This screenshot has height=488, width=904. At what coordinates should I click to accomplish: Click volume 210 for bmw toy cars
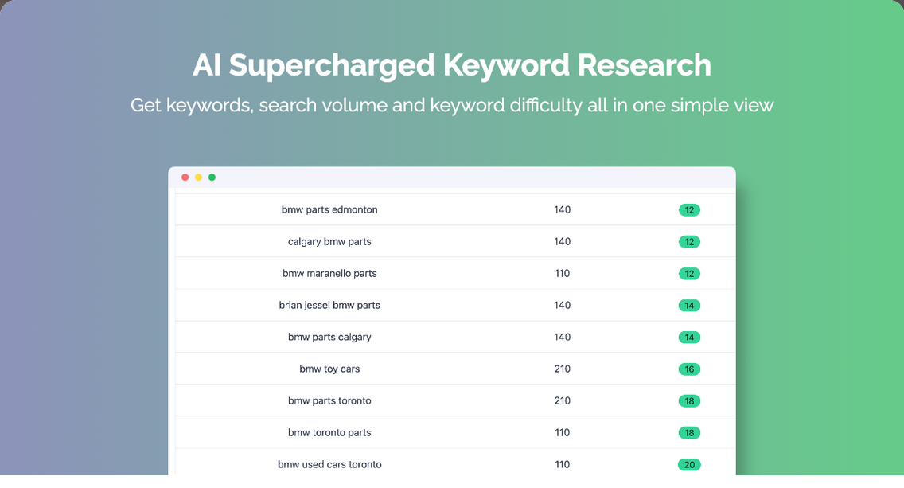(x=562, y=369)
